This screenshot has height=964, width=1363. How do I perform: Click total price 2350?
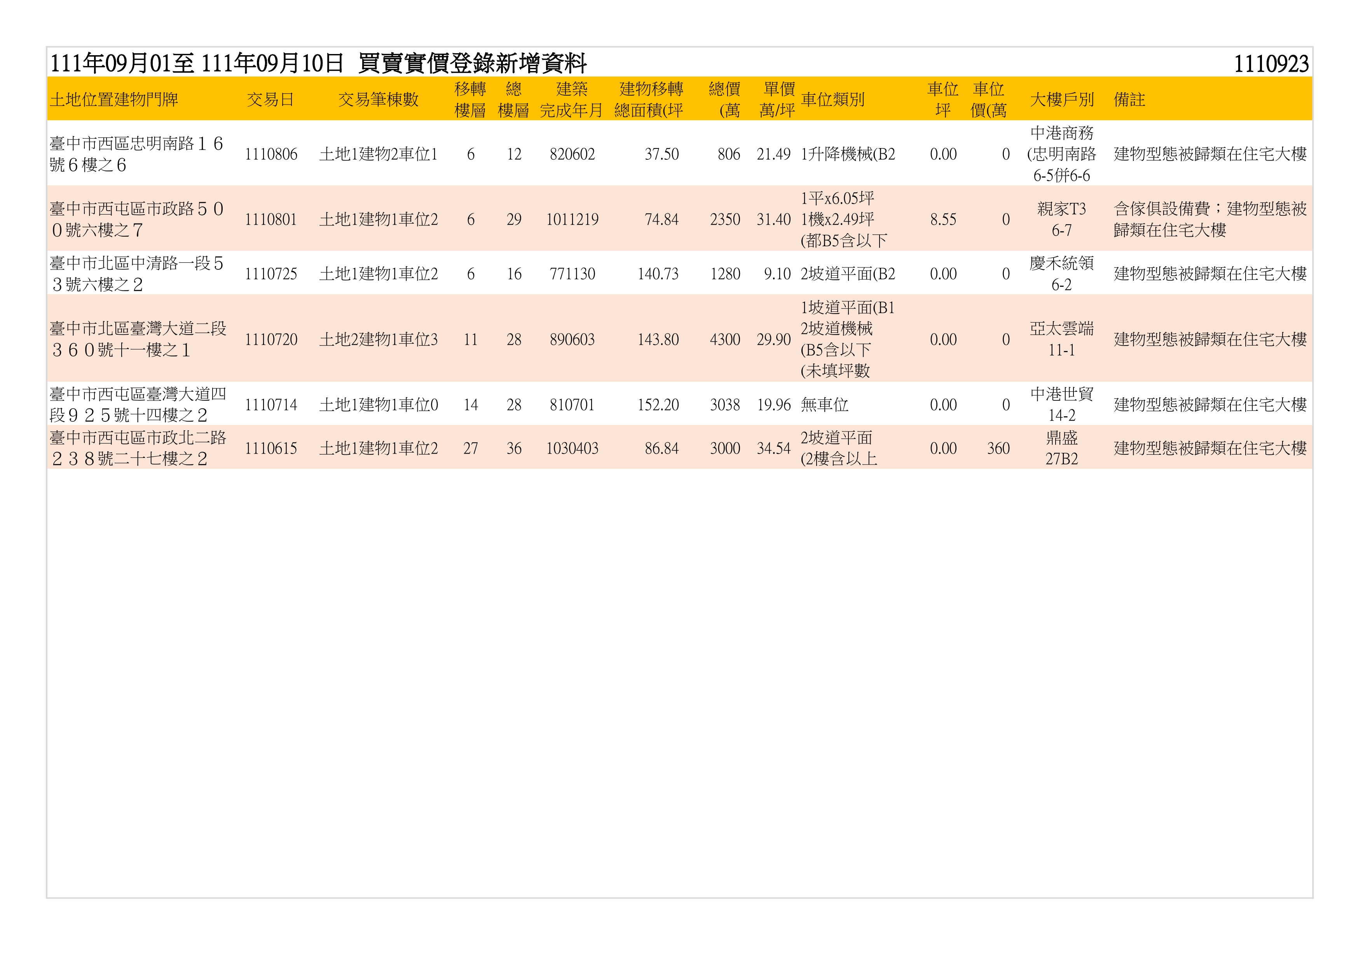pos(726,220)
